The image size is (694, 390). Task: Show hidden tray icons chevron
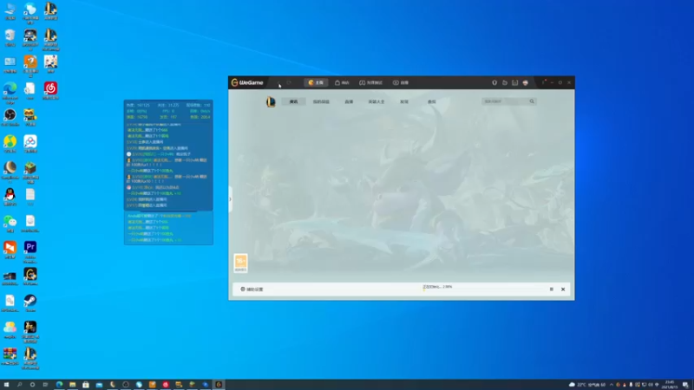coord(612,385)
